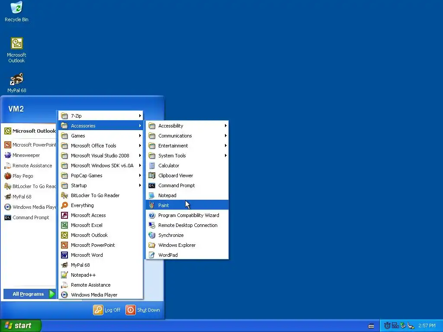The height and width of the screenshot is (332, 443).
Task: Expand the 7-Zip submenu arrow
Action: [140, 116]
